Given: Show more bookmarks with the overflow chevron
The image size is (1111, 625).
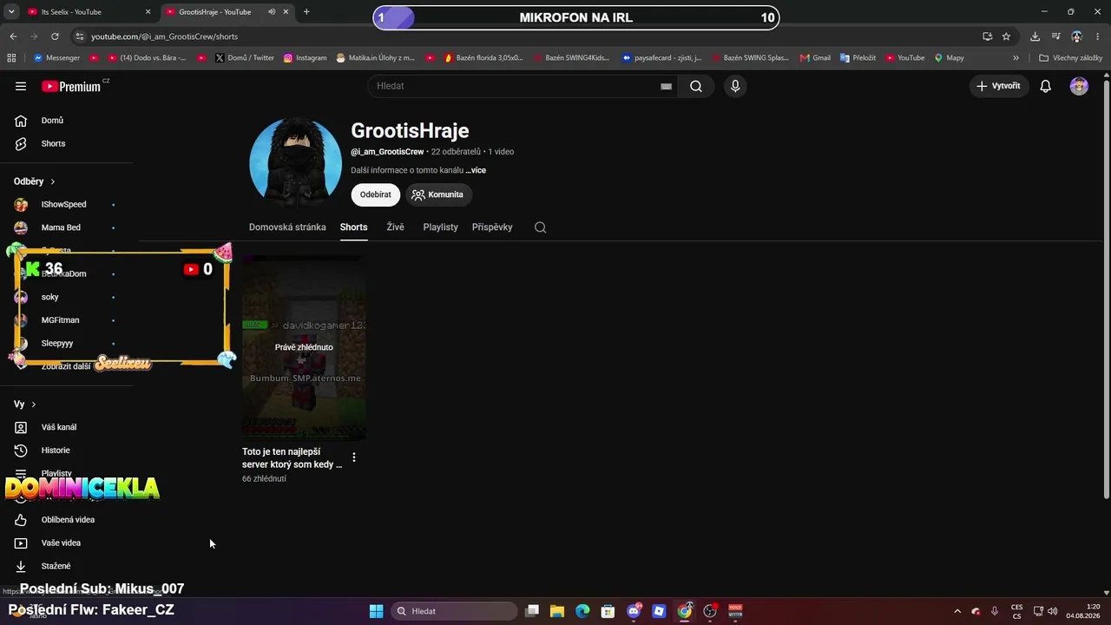Looking at the screenshot, I should (x=1016, y=58).
